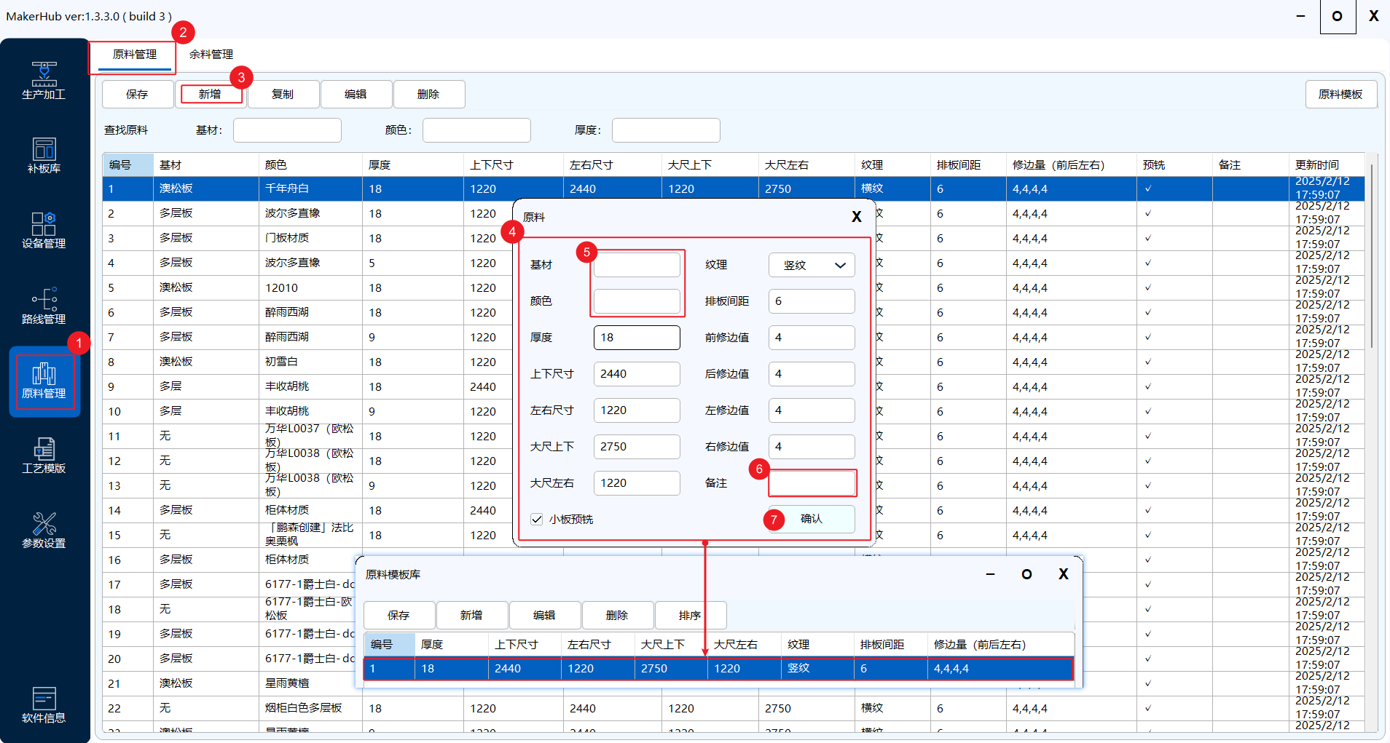Expand the 纹理 dropdown showing 竖纹

click(x=812, y=265)
